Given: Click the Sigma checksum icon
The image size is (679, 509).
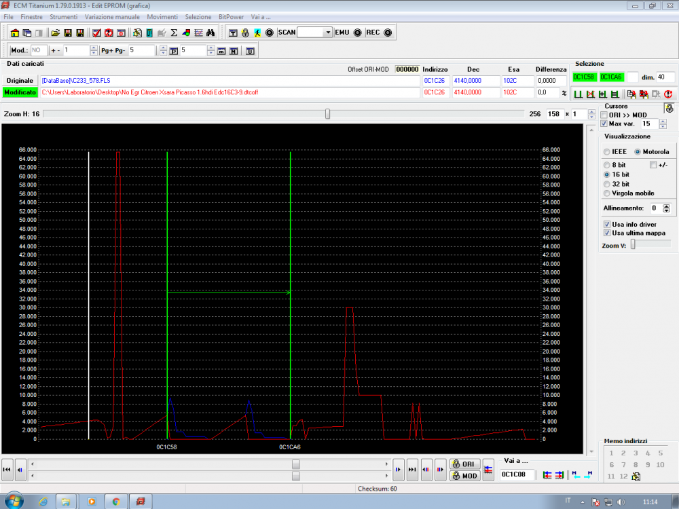Looking at the screenshot, I should click(x=174, y=33).
